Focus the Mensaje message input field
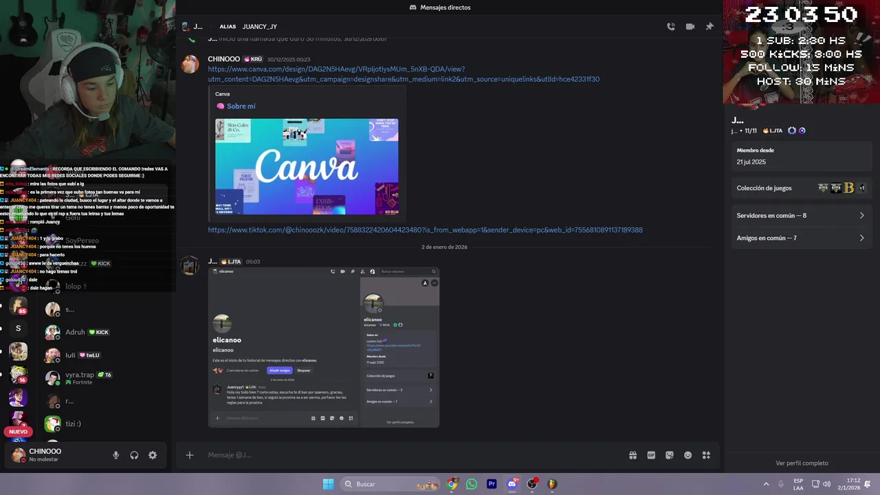The width and height of the screenshot is (880, 495). pyautogui.click(x=412, y=455)
